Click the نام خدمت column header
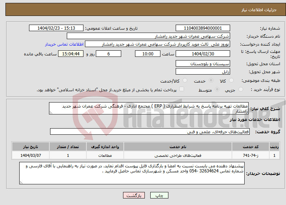This screenshot has width=286, height=205. pos(178,147)
